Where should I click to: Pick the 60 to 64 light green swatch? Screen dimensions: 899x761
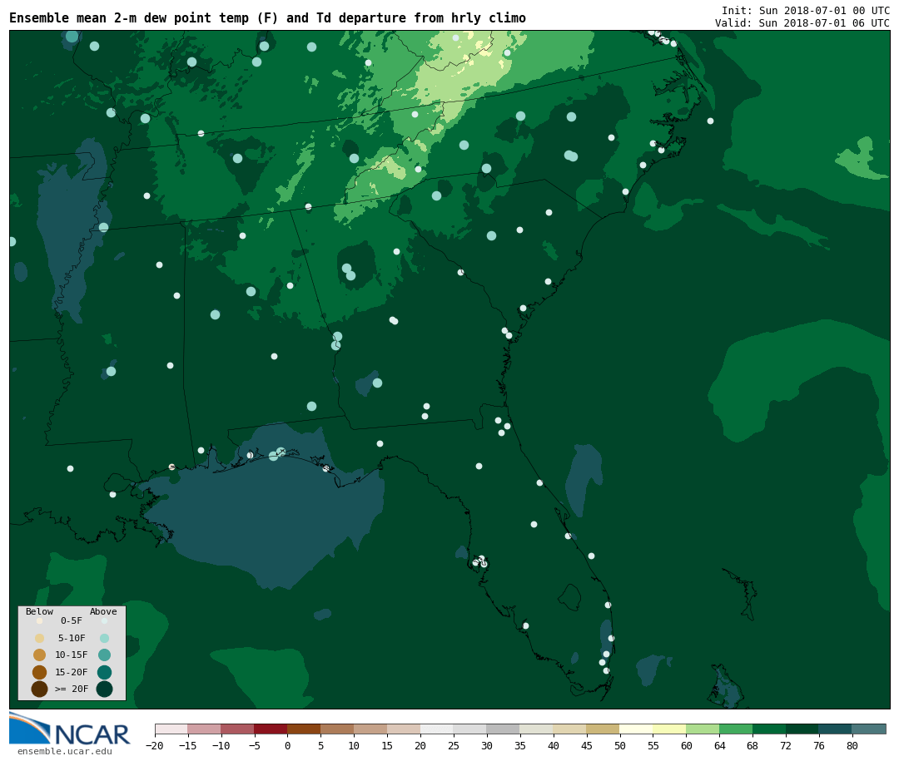click(x=703, y=729)
